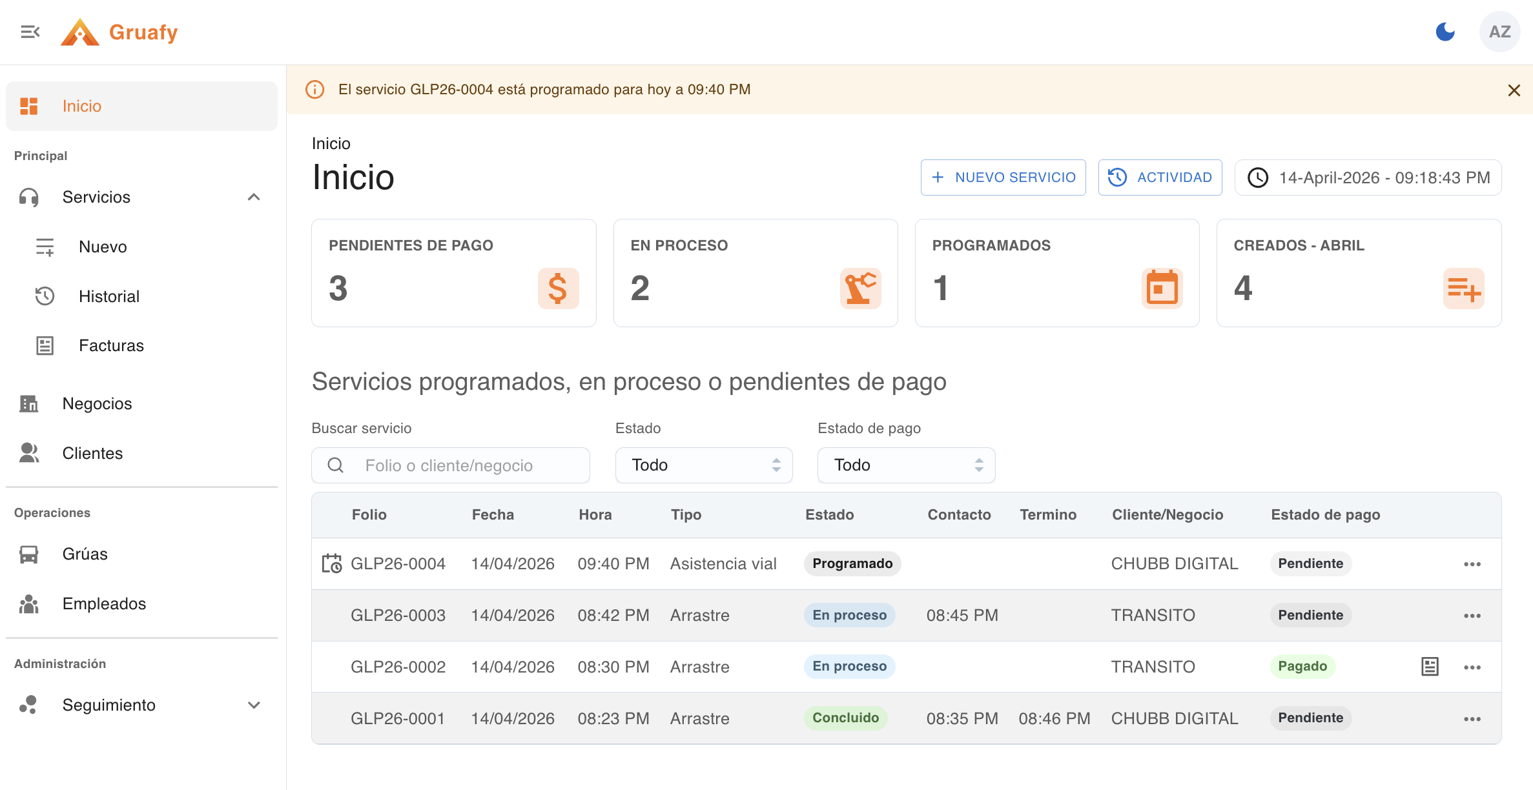Click Asistencia vial in the first row
1533x790 pixels.
[x=723, y=563]
